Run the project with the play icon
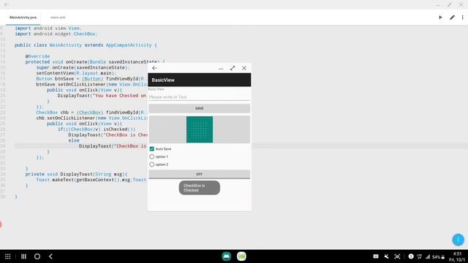 (440, 18)
